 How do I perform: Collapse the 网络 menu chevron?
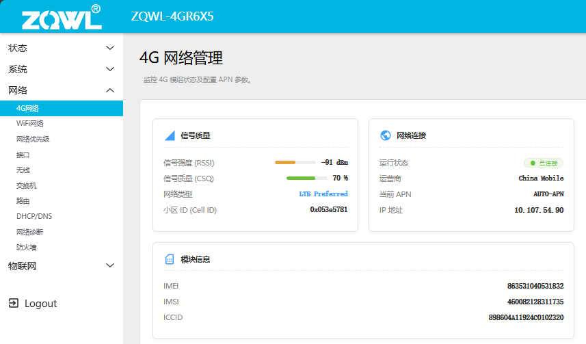[110, 90]
